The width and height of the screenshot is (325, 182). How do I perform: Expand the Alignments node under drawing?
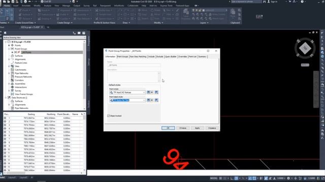[x=9, y=60]
